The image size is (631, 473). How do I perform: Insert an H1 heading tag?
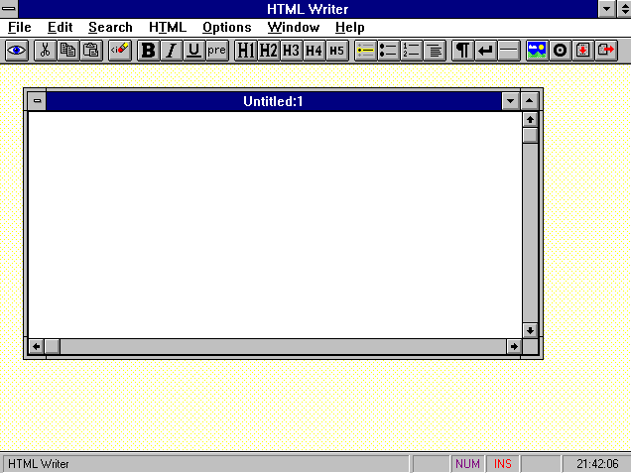coord(246,51)
